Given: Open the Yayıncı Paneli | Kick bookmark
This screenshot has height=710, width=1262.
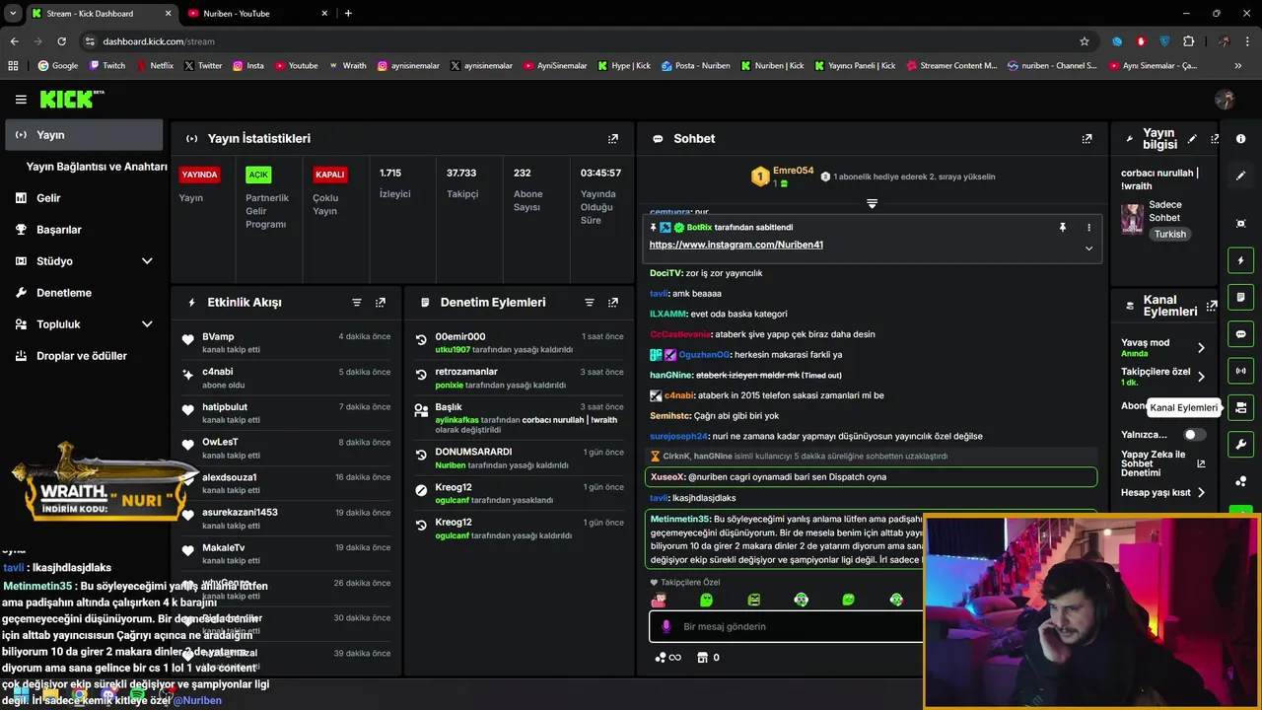Looking at the screenshot, I should point(854,66).
